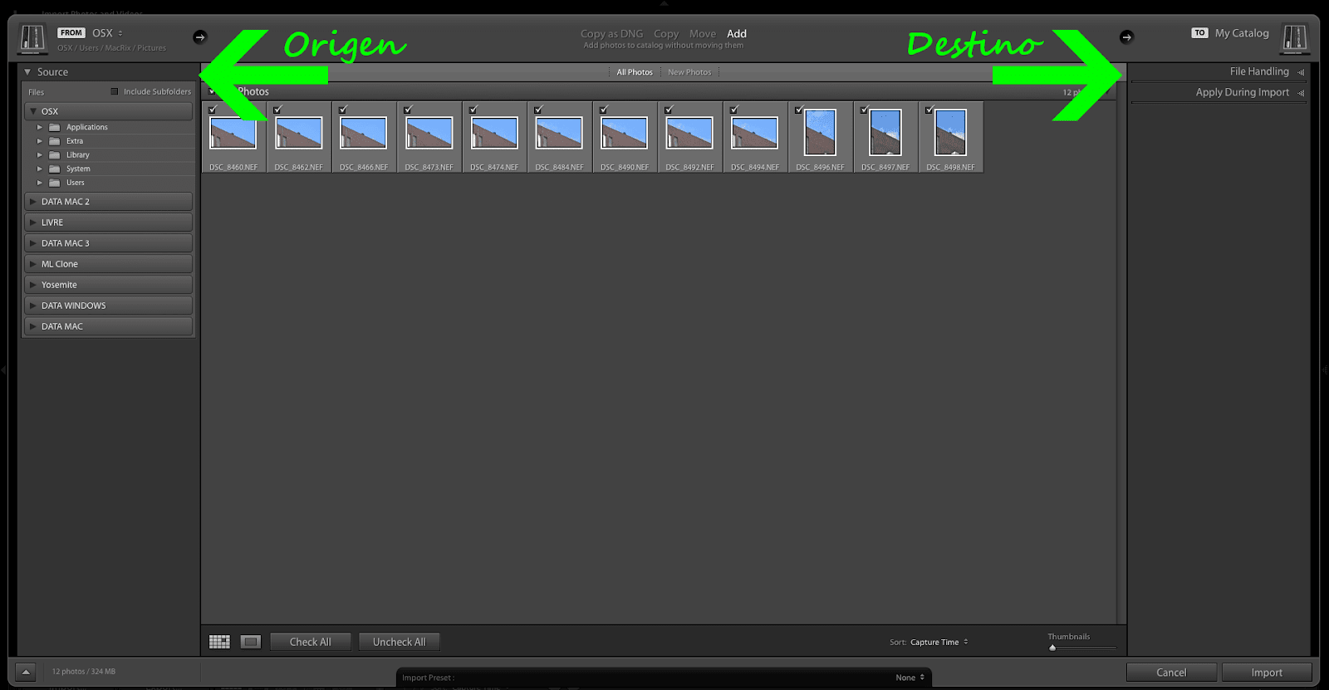Open the Applications folder icon
This screenshot has height=690, width=1329.
[55, 127]
